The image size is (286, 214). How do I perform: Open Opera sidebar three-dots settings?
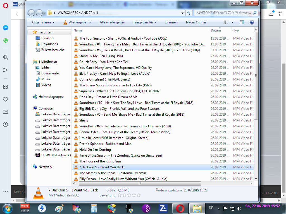tap(6, 192)
